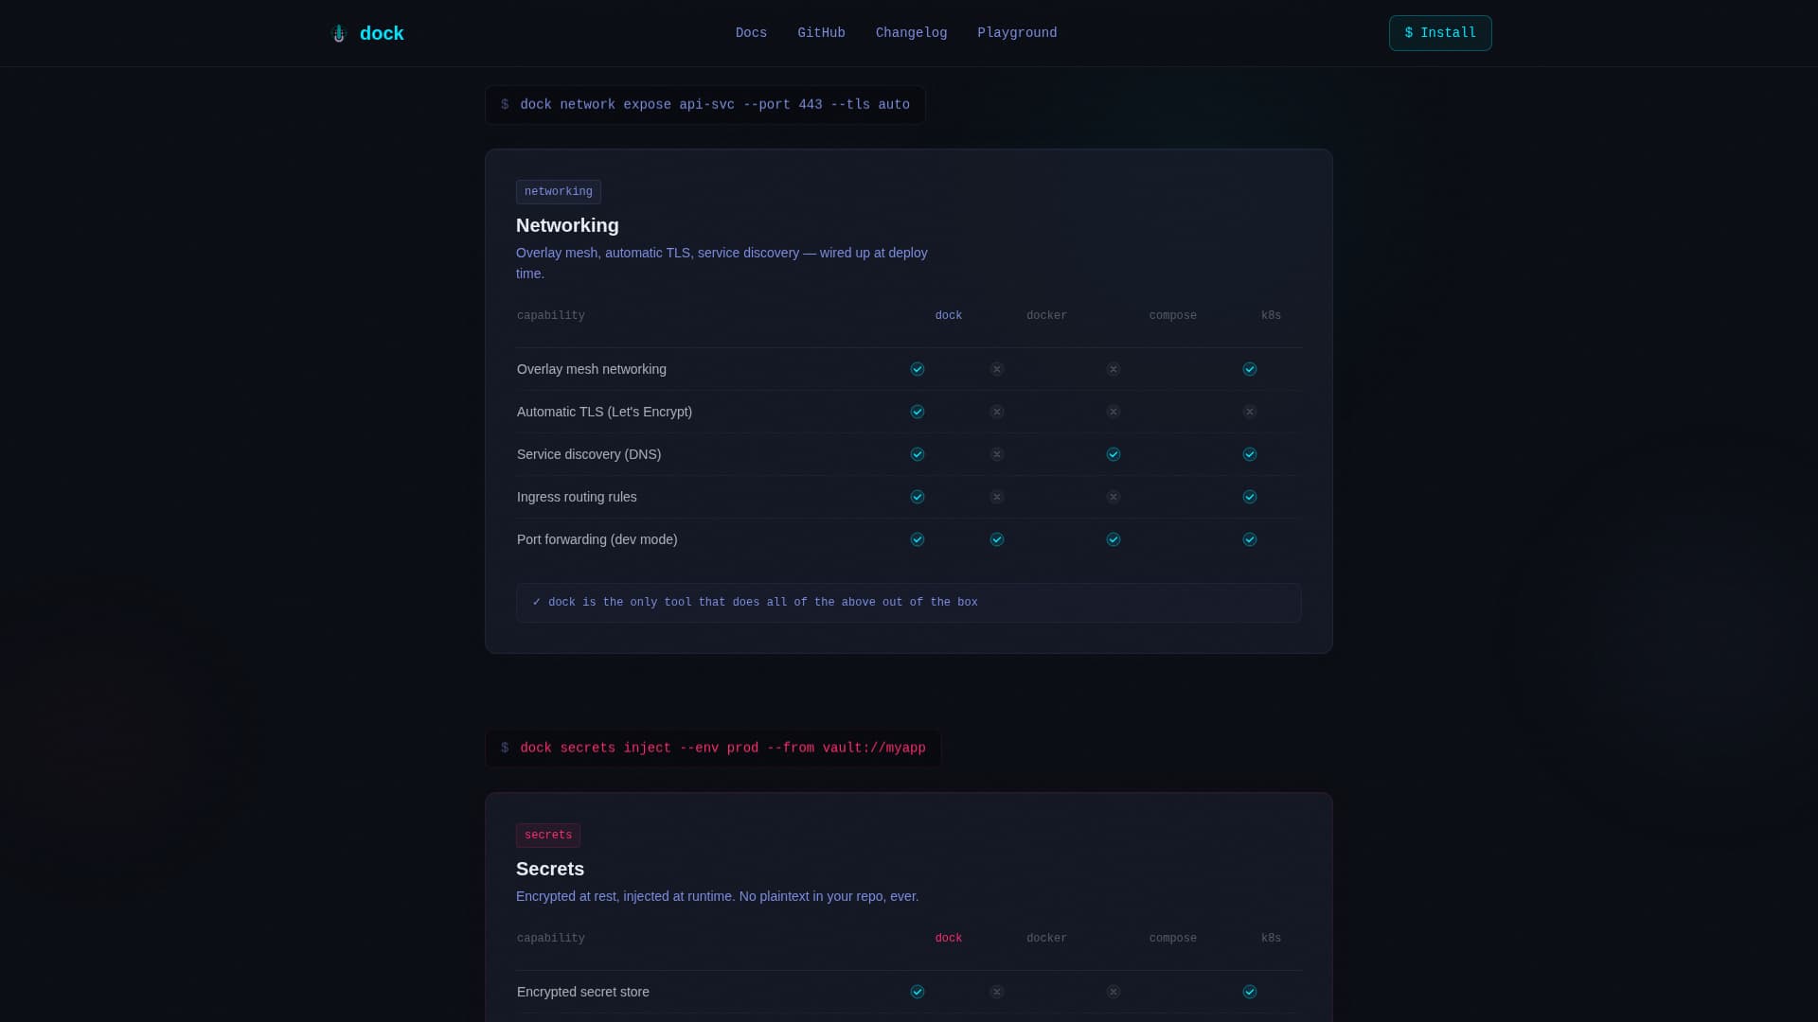Click 'Port forwarding (dev mode)' row label
Viewport: 1818px width, 1022px height.
(597, 539)
